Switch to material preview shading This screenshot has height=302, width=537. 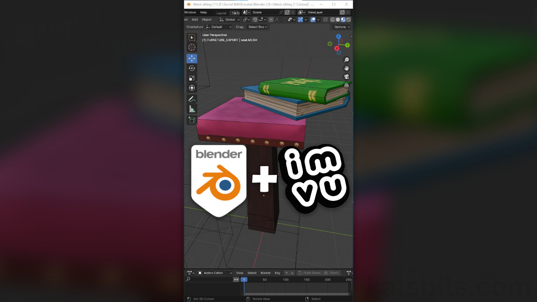[343, 20]
